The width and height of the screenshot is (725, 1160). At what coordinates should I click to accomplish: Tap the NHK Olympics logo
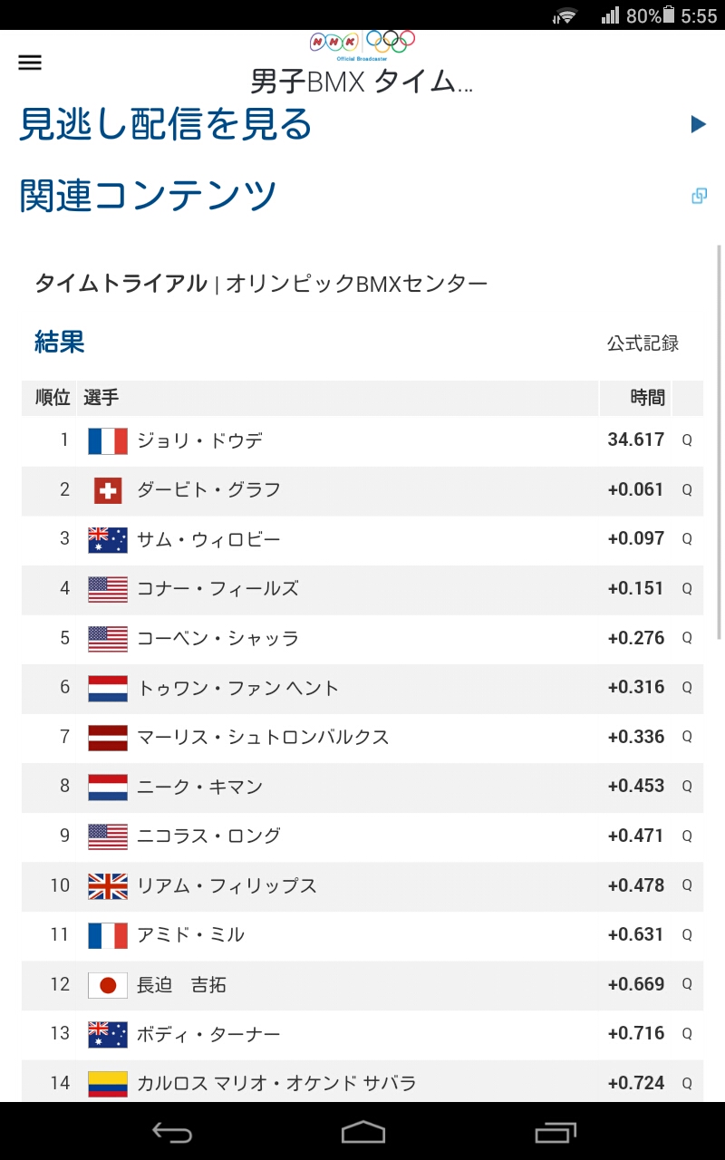(x=362, y=43)
